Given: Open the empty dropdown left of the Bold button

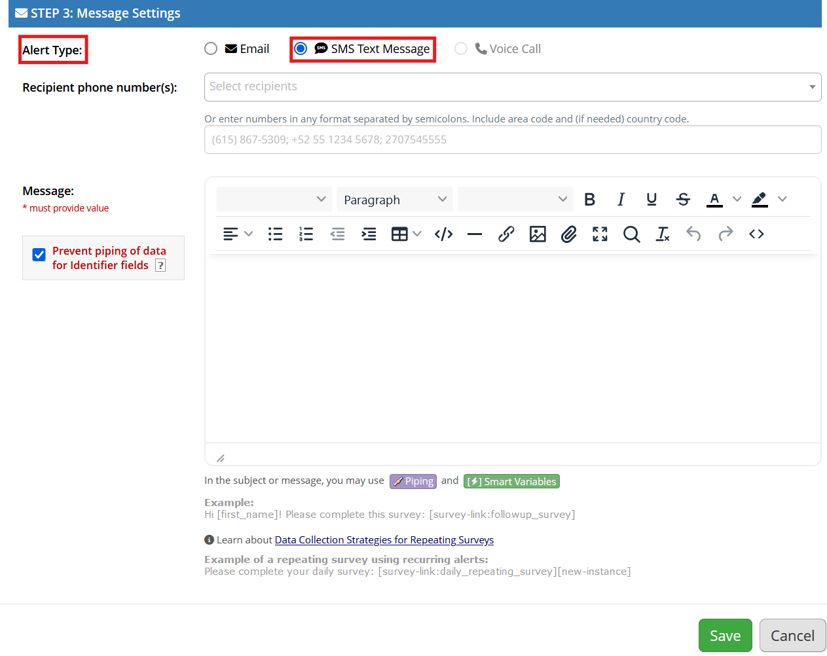Looking at the screenshot, I should (515, 200).
